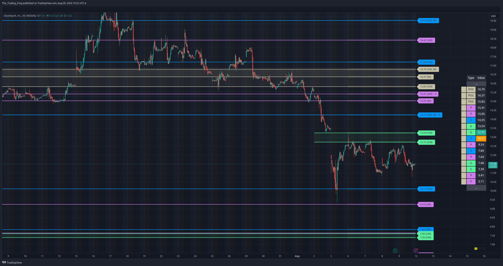This screenshot has height=266, width=503.
Task: Select the 17.20 (240) level label
Action: tap(426, 62)
